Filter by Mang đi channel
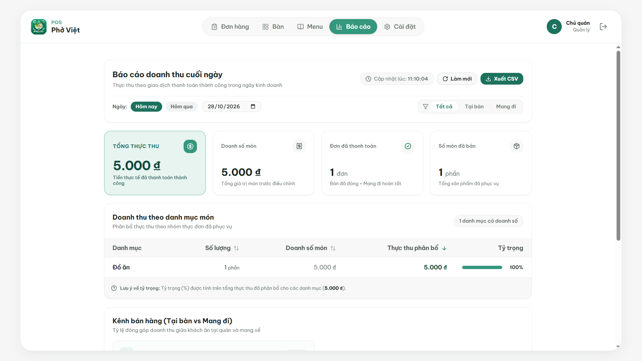 [506, 107]
